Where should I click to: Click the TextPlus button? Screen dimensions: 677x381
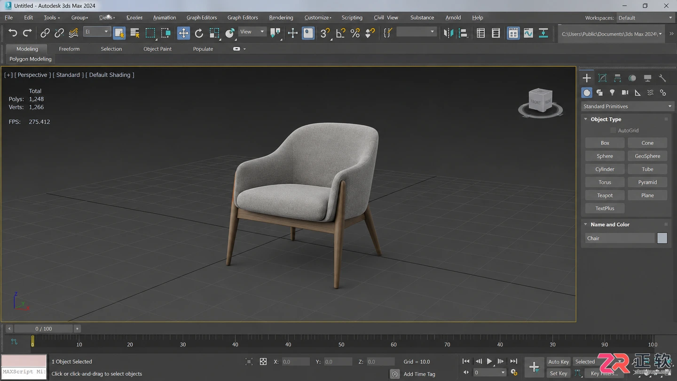pyautogui.click(x=605, y=208)
